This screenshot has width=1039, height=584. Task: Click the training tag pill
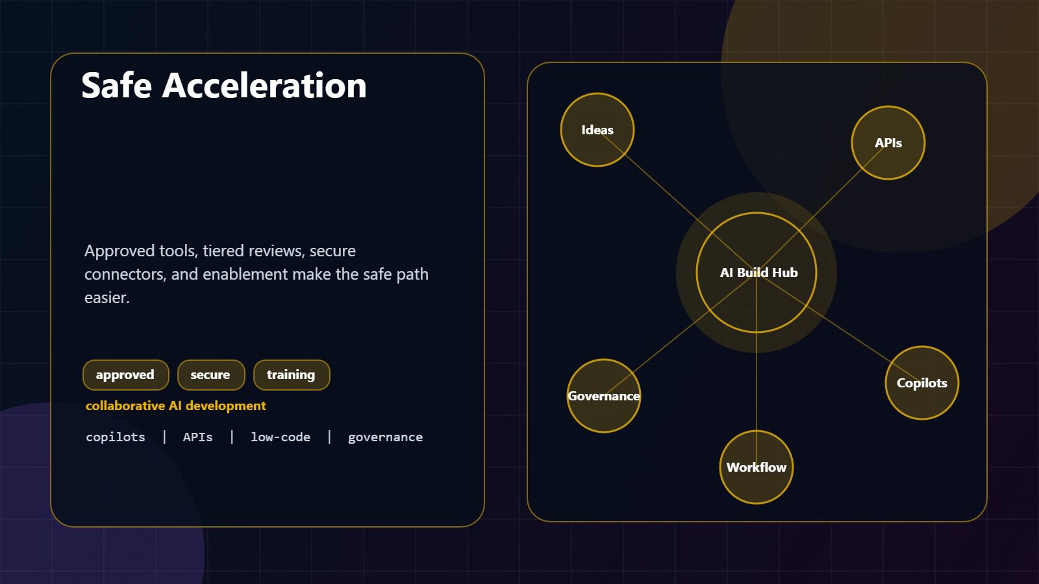click(x=292, y=375)
